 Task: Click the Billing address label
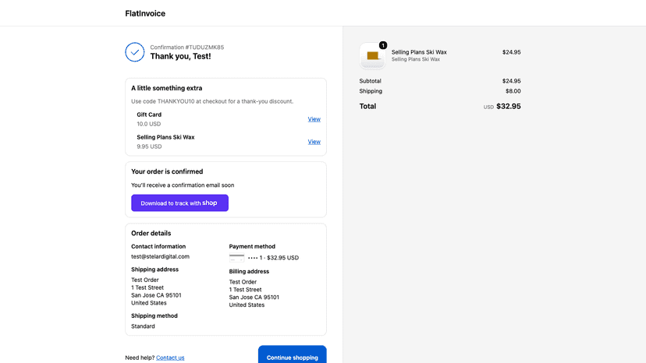click(x=249, y=272)
